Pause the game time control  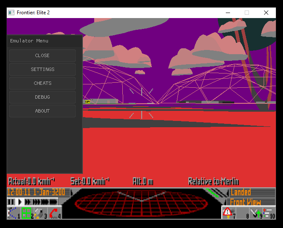point(11,202)
